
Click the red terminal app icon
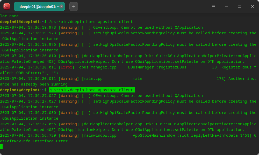click(x=7, y=6)
